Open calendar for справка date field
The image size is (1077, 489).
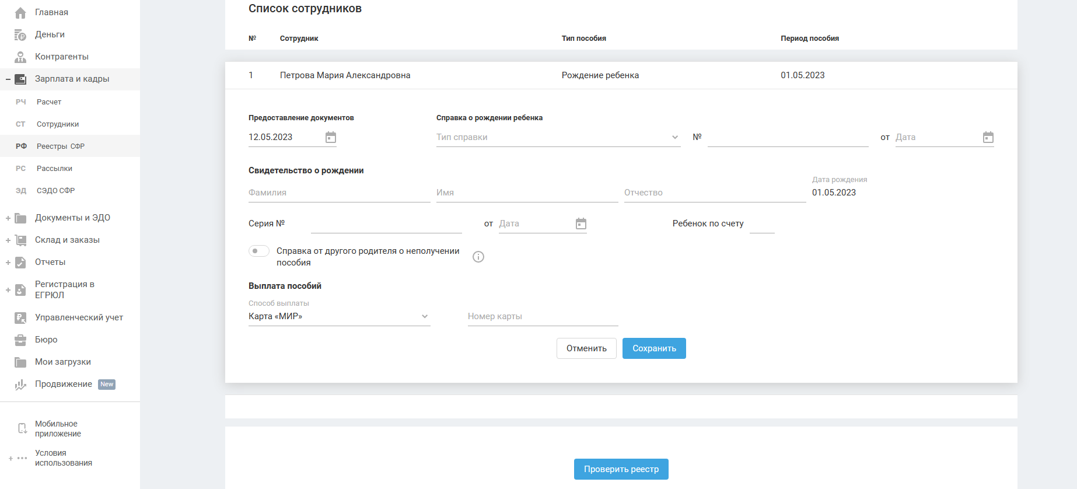pos(988,138)
